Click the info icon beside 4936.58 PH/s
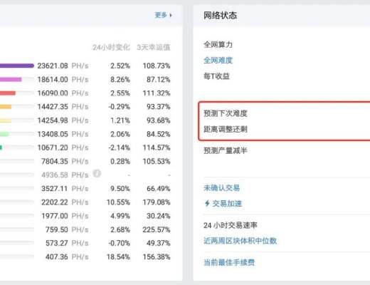The width and height of the screenshot is (370, 285). click(x=97, y=174)
